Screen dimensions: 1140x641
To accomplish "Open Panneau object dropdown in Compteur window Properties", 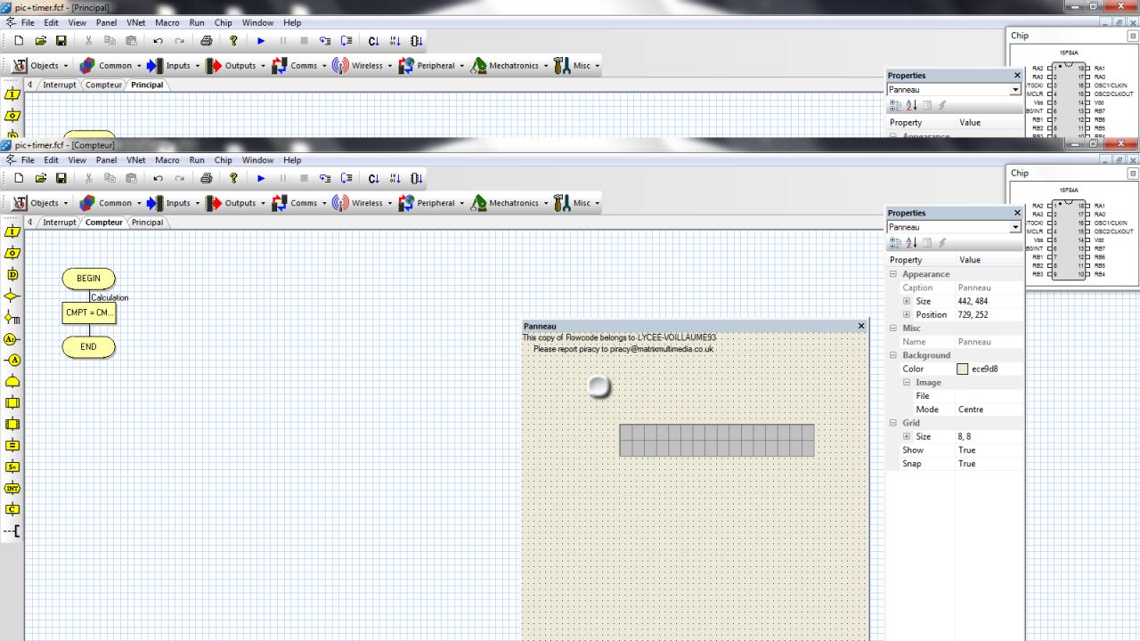I will tap(1015, 227).
